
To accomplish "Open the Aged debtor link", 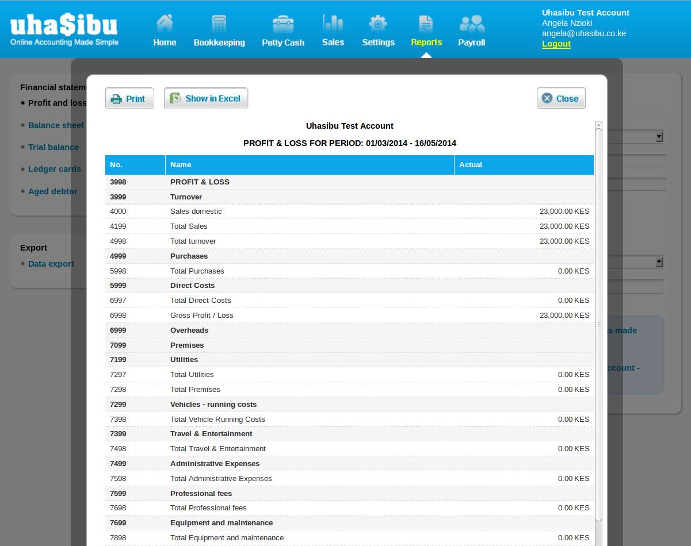I will coord(52,191).
